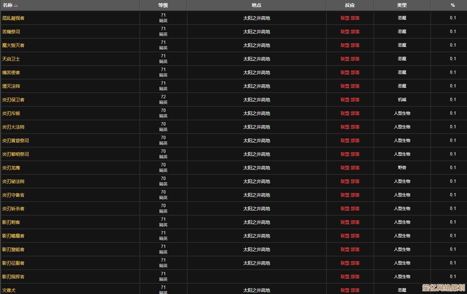
Task: Sort the table by 等级 column
Action: 163,5
